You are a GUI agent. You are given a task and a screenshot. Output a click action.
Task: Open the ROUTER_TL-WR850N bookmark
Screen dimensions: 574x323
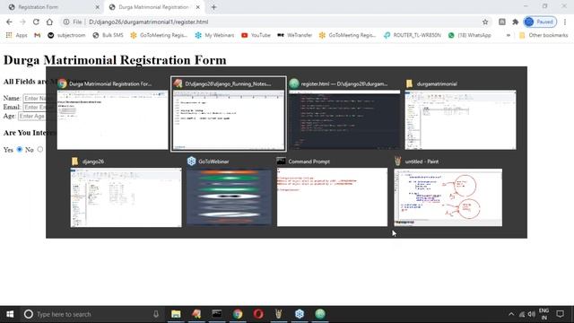(413, 35)
